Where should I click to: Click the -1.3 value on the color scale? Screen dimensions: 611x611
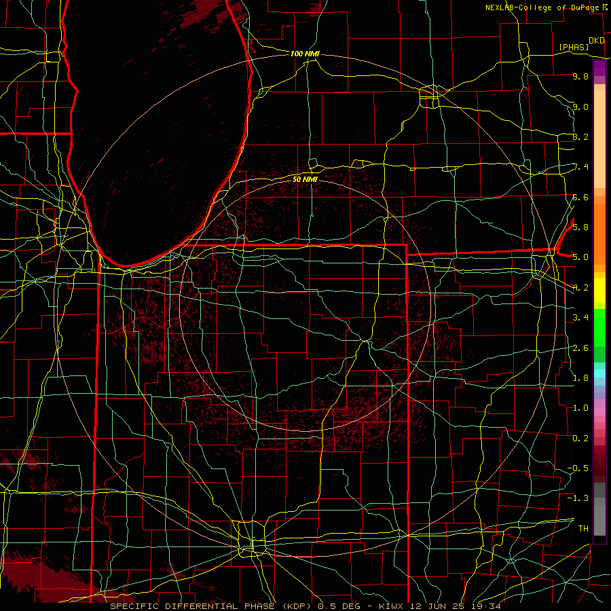[x=578, y=498]
